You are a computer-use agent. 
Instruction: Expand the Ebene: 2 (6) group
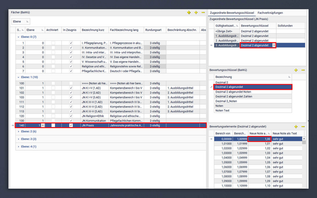coord(18,131)
